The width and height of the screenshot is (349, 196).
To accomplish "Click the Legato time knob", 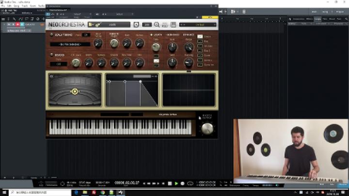I will pos(156,47).
